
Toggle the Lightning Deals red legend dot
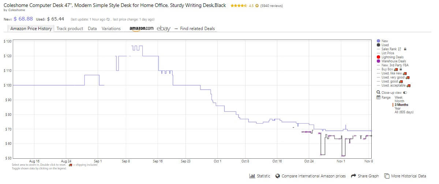point(379,57)
